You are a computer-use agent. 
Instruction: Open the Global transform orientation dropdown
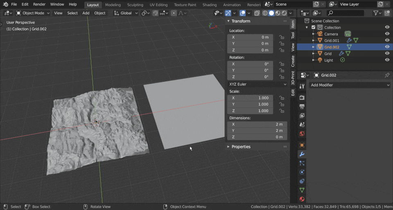click(126, 13)
